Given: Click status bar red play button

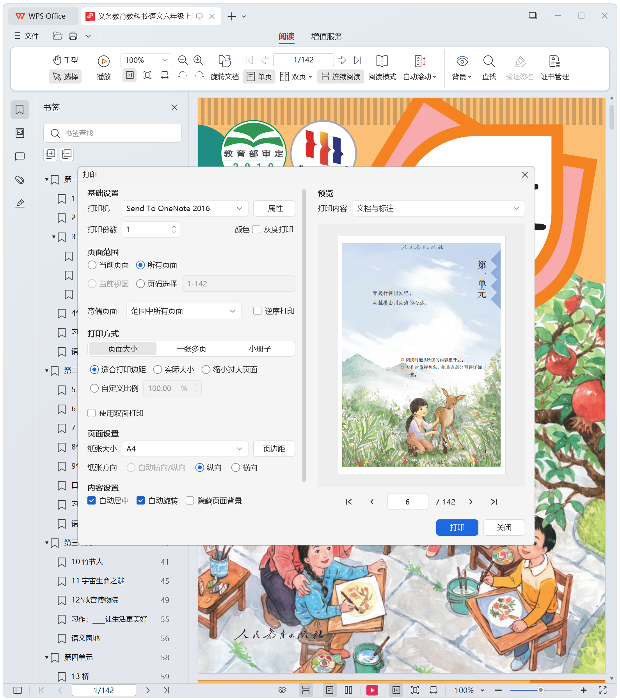Looking at the screenshot, I should click(x=372, y=690).
